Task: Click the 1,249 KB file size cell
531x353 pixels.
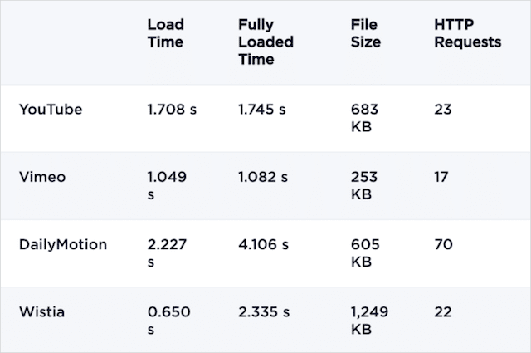Action: click(x=369, y=320)
